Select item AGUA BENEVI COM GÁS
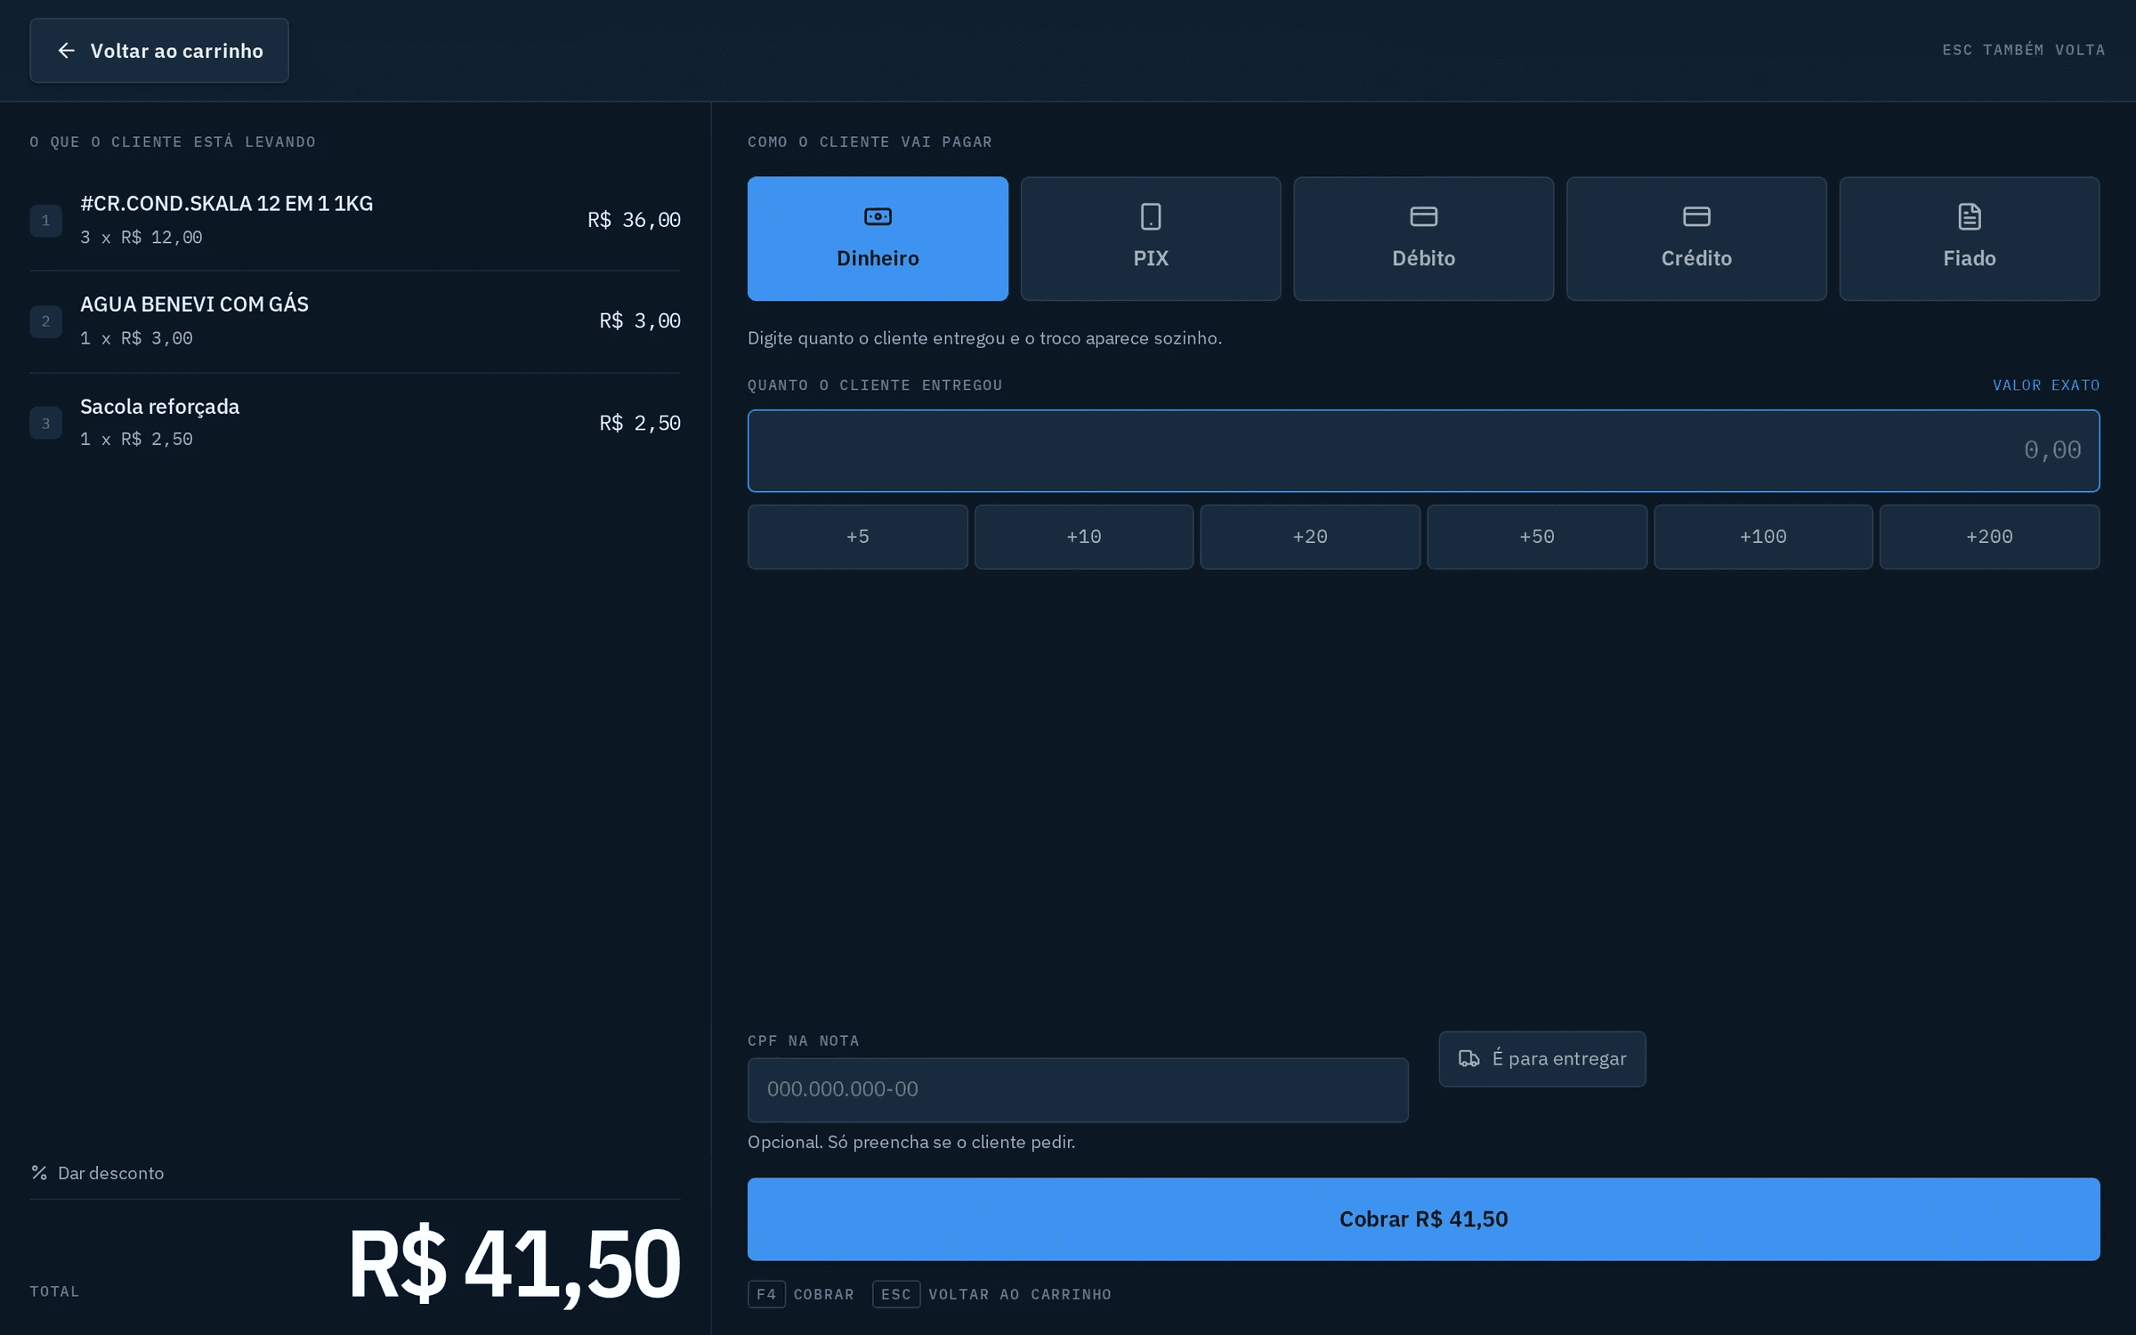This screenshot has width=2136, height=1335. coord(355,321)
